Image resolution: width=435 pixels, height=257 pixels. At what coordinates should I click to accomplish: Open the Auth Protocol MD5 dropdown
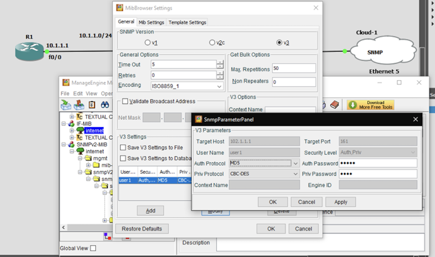point(296,163)
